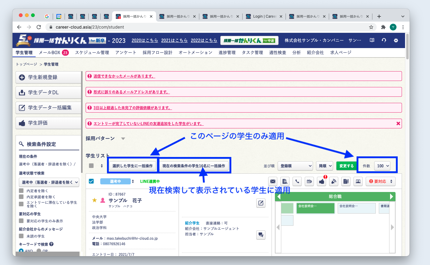
Task: Click the document search icon button
Action: (285, 181)
